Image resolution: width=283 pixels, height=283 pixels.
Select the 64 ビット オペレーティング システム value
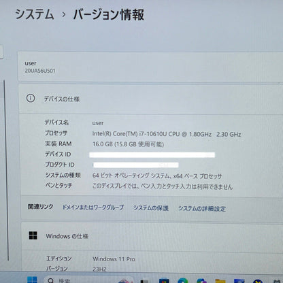pyautogui.click(x=157, y=176)
